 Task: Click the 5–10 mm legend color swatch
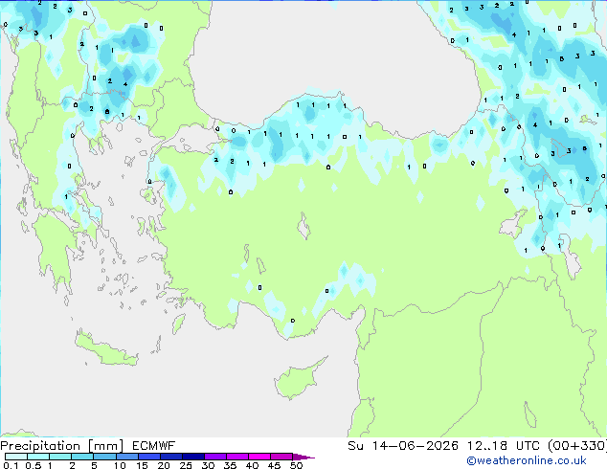[x=104, y=457]
